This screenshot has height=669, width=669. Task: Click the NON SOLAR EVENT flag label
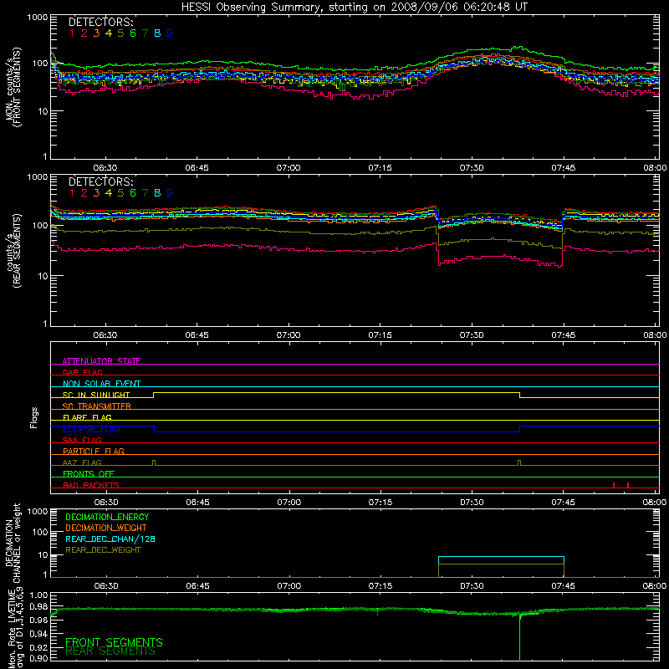101,384
